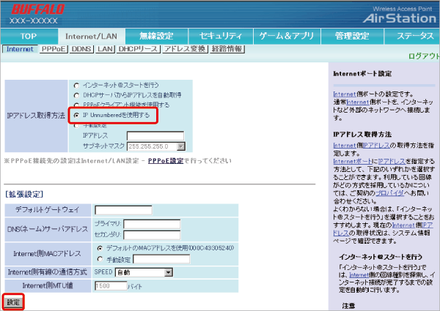Switch to the セキュリティ main tab
440x311 pixels.
point(219,36)
